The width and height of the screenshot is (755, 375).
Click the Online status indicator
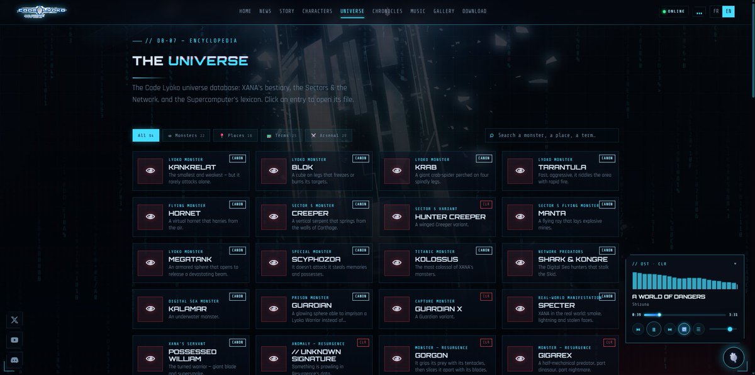(x=673, y=11)
